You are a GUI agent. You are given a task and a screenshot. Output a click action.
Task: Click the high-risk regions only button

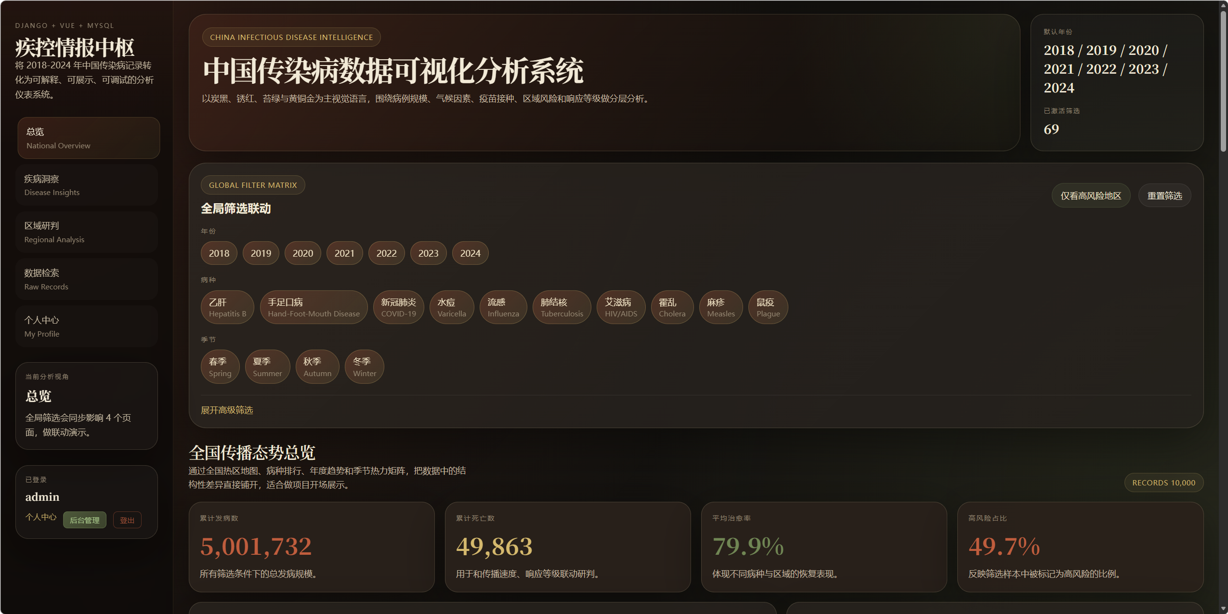(x=1090, y=196)
